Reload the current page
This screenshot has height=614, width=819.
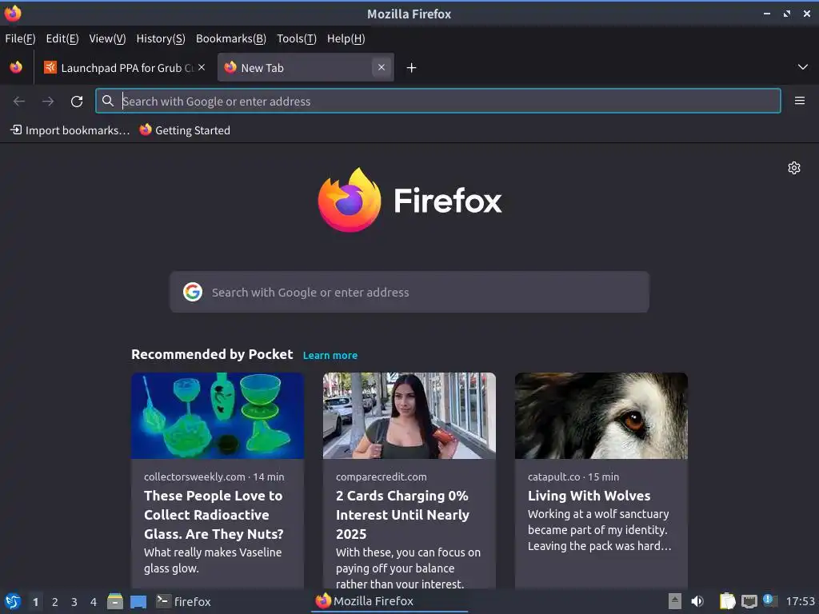77,101
